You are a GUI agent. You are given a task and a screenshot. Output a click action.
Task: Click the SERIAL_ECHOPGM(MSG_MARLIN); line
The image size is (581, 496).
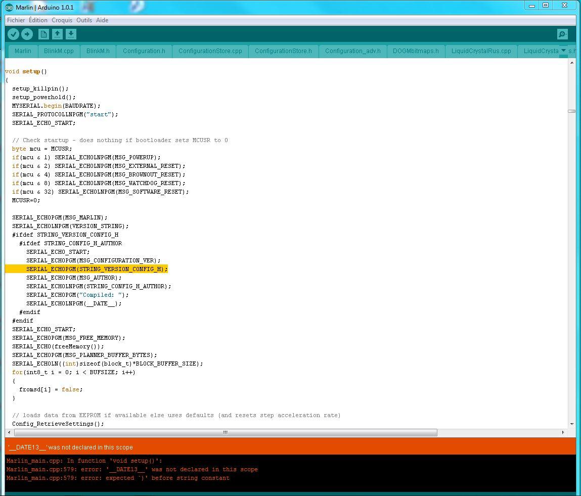[60, 217]
